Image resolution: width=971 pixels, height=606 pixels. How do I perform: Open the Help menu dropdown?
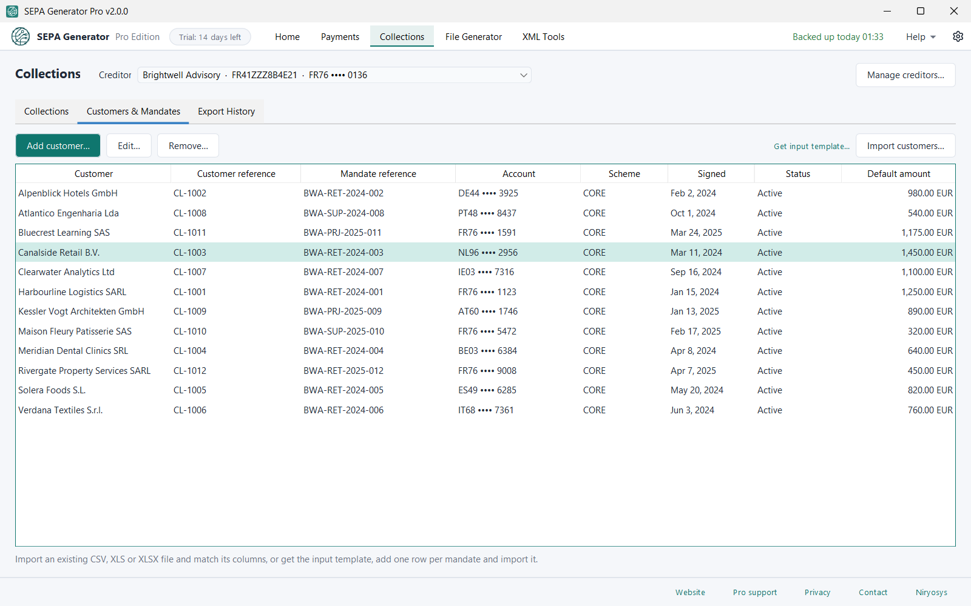click(x=921, y=37)
